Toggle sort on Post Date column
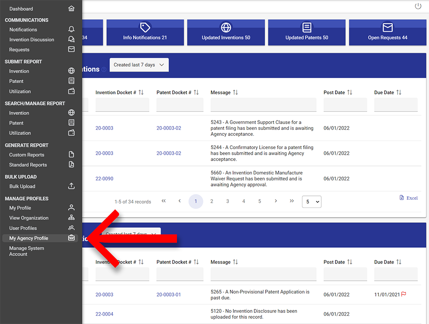Viewport: 429px width, 324px height. click(x=350, y=93)
